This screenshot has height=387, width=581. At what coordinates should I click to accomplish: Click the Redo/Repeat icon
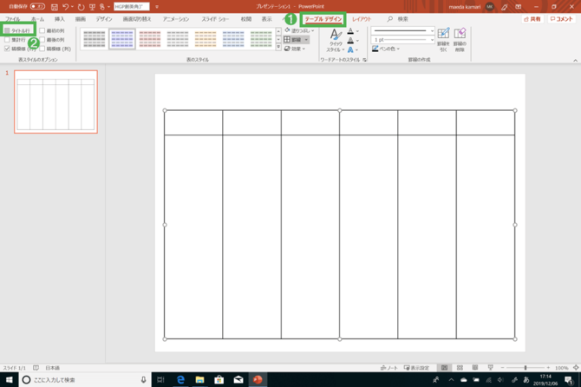click(81, 7)
